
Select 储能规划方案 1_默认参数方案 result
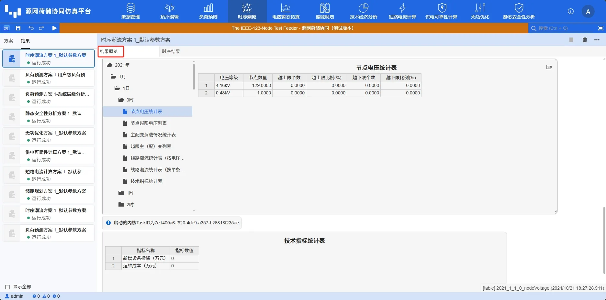[x=49, y=195]
